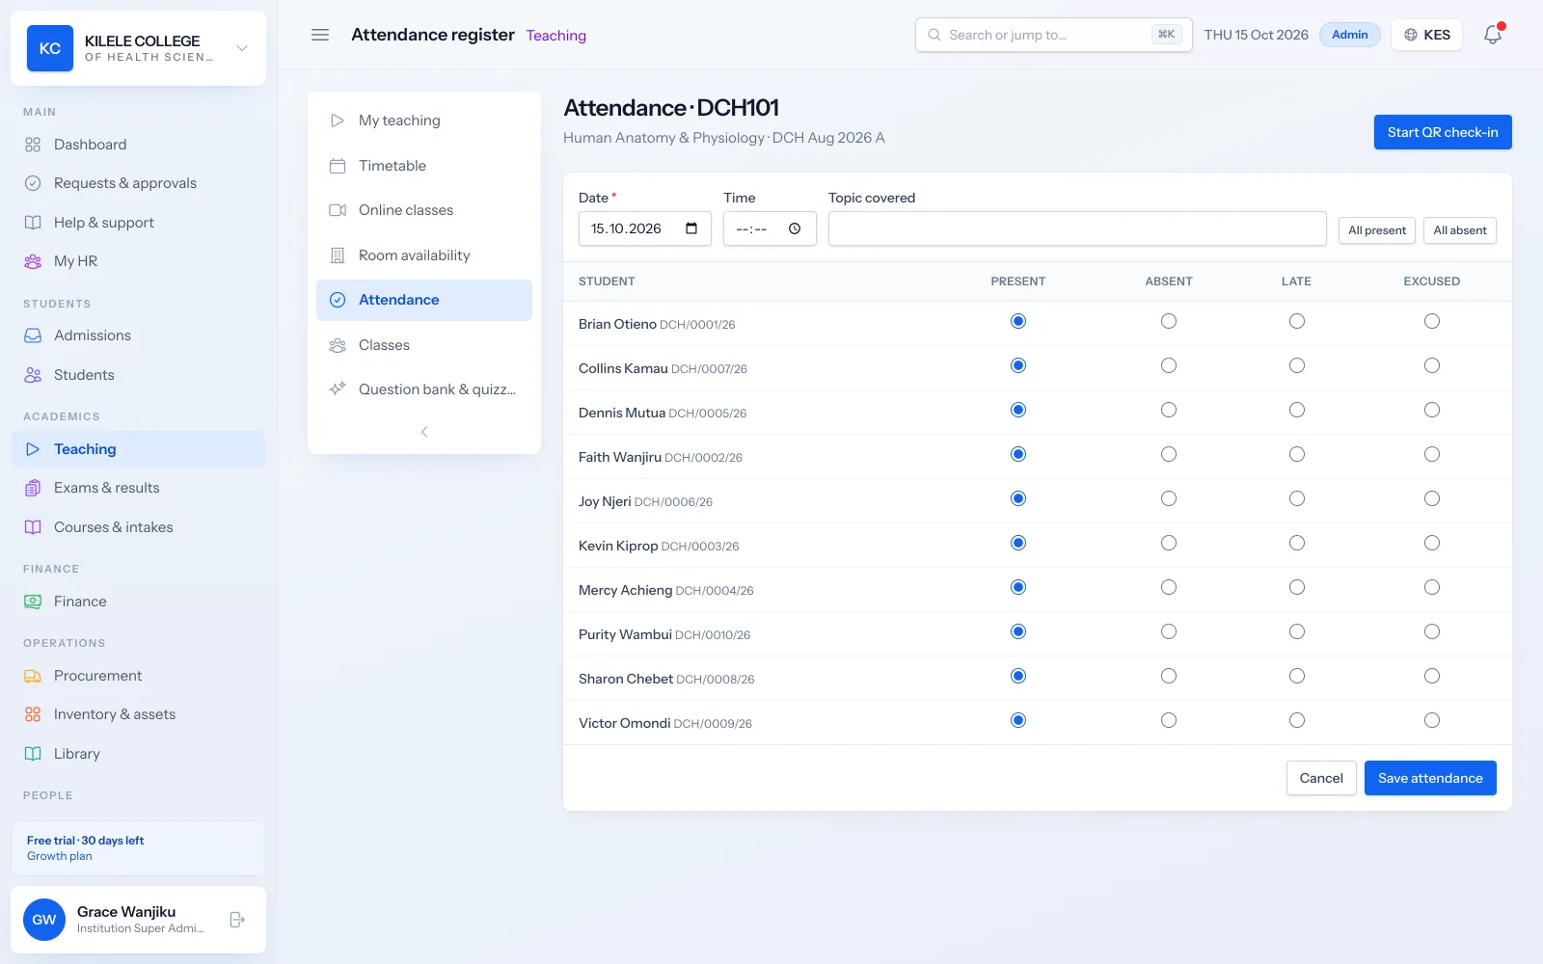Click the Admissions inbox icon
Image resolution: width=1543 pixels, height=964 pixels.
coord(33,335)
